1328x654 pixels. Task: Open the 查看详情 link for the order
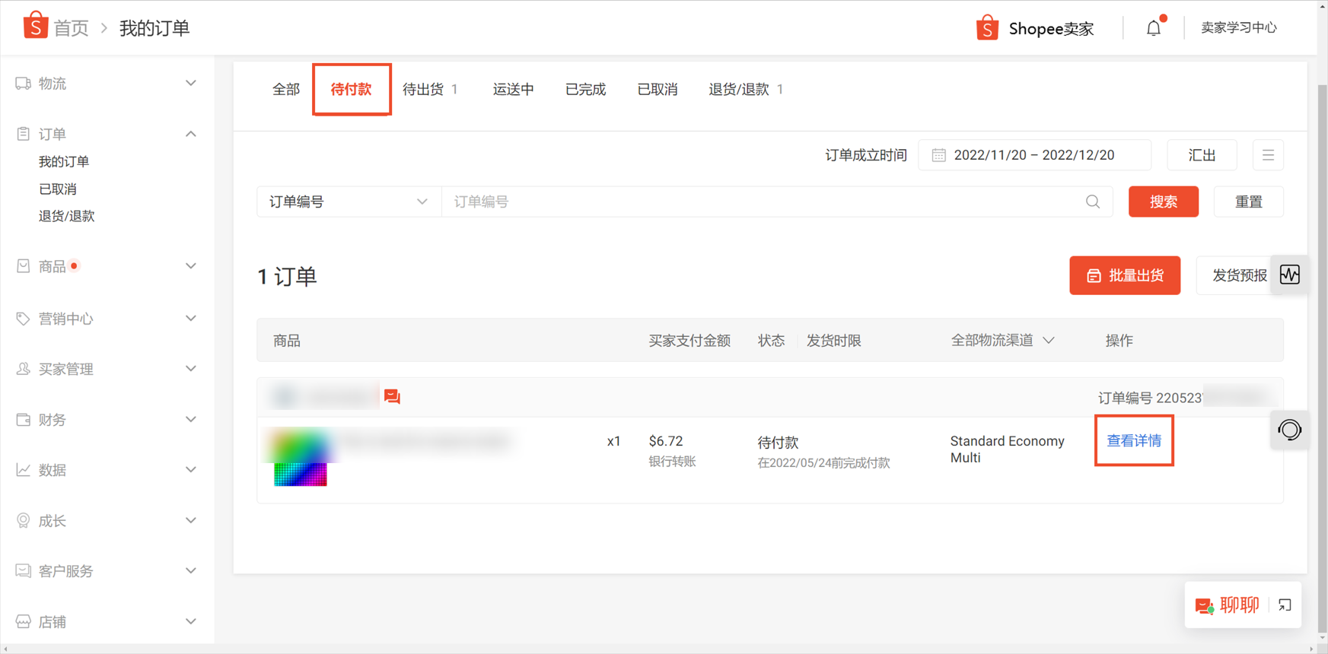click(1134, 441)
